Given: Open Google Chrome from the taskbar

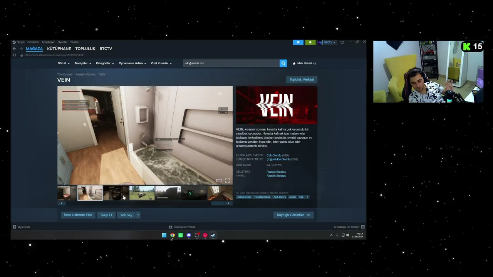Looking at the screenshot, I should [173, 235].
